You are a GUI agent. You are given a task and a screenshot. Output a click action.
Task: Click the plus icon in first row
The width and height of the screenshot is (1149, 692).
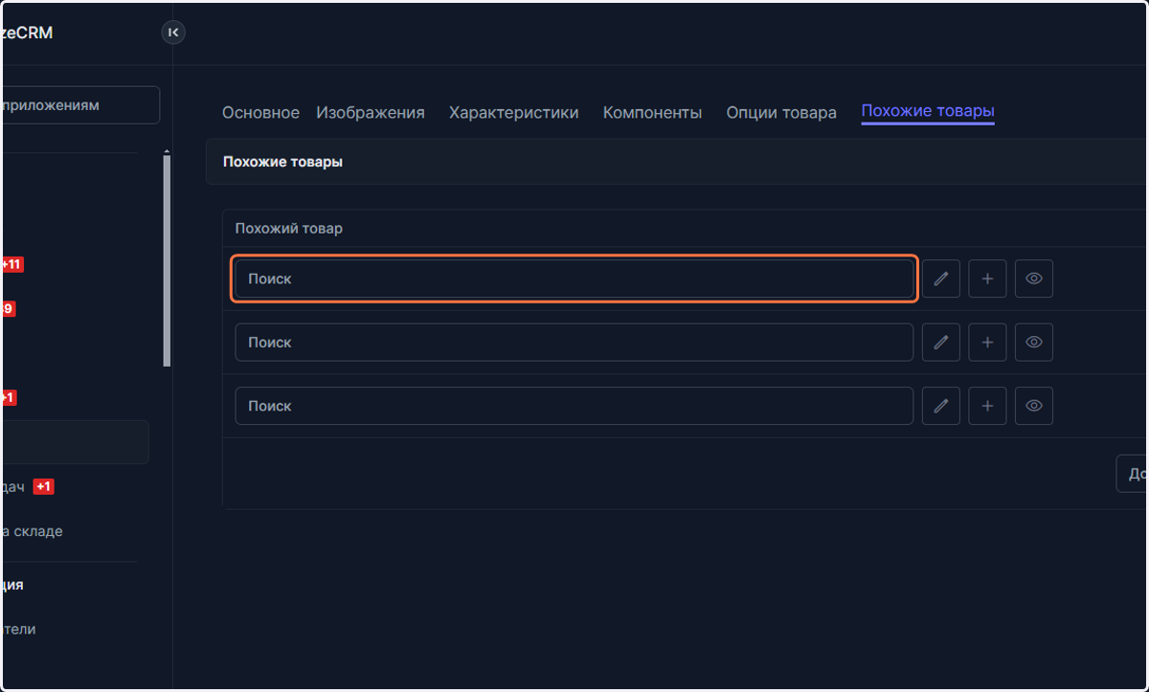click(x=987, y=279)
